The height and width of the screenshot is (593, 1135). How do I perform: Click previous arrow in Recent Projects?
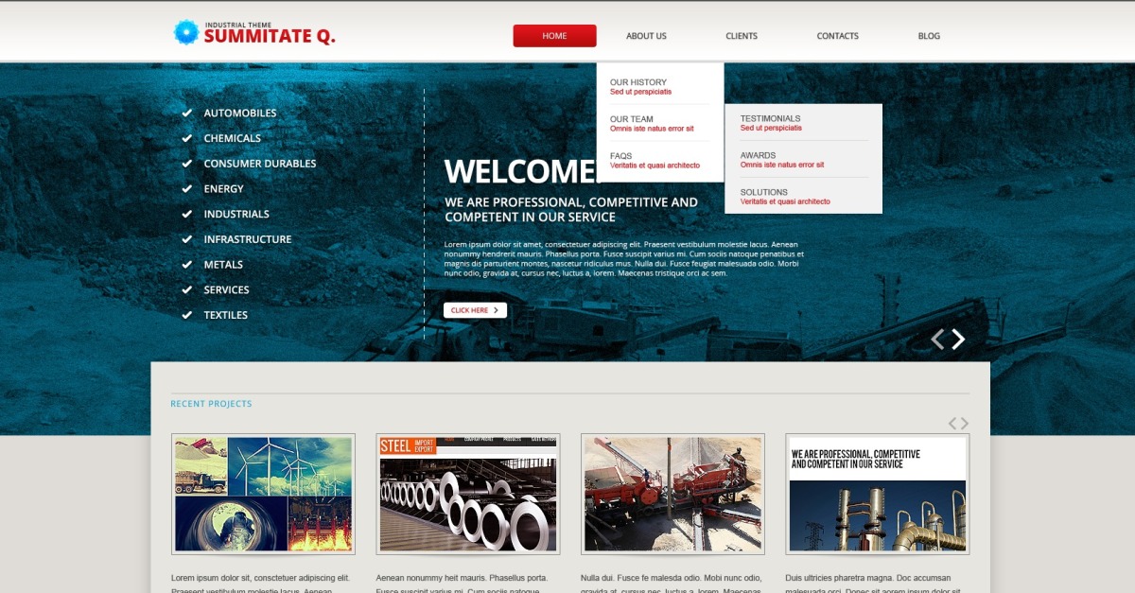(x=953, y=424)
